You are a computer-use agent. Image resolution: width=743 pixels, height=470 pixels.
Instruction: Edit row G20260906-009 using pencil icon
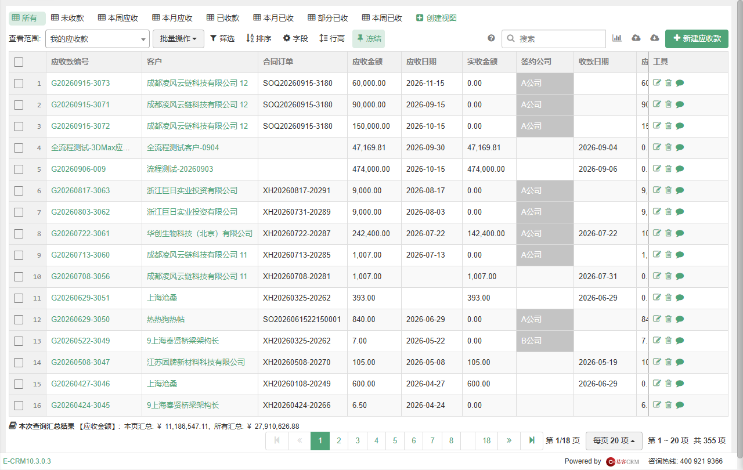click(657, 169)
